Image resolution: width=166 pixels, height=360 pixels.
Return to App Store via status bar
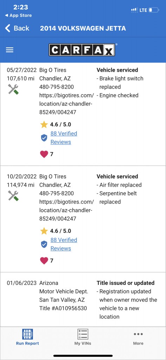coord(18,15)
